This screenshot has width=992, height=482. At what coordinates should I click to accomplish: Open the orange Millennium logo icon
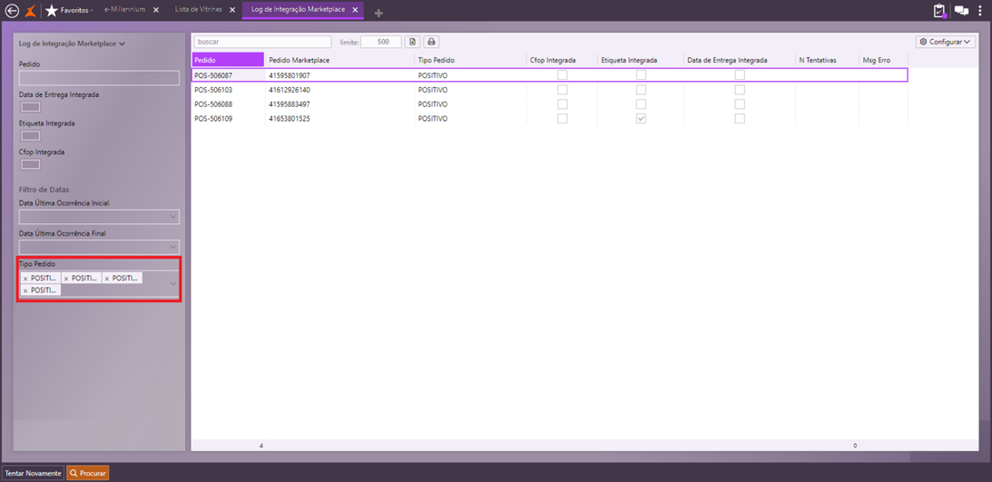pos(30,11)
